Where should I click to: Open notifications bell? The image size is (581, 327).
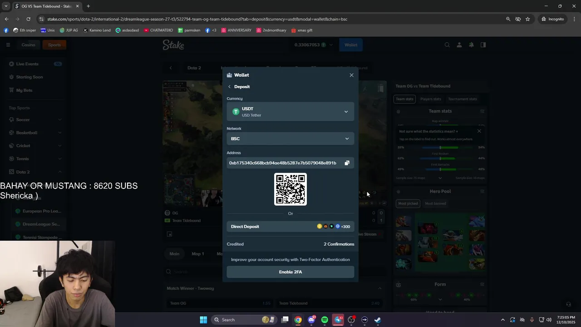coord(471,45)
